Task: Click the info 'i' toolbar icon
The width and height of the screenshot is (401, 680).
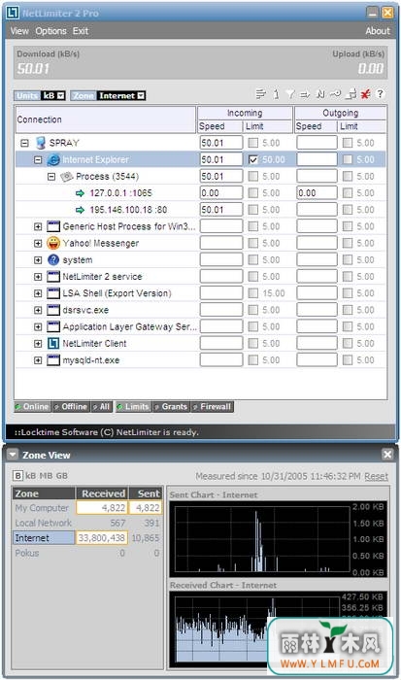Action: 276,93
